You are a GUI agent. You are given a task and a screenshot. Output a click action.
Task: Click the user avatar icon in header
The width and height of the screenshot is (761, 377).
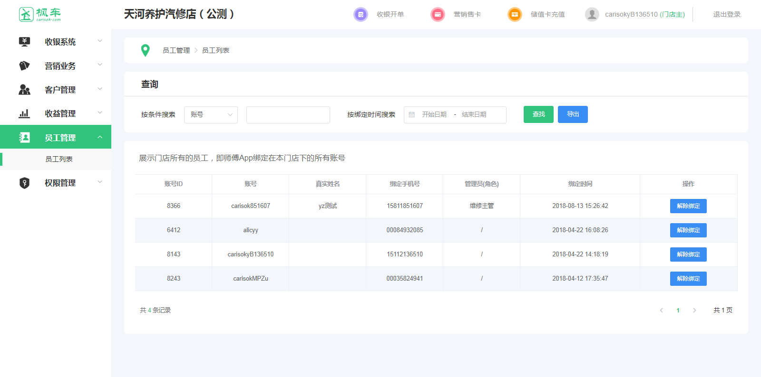tap(592, 15)
